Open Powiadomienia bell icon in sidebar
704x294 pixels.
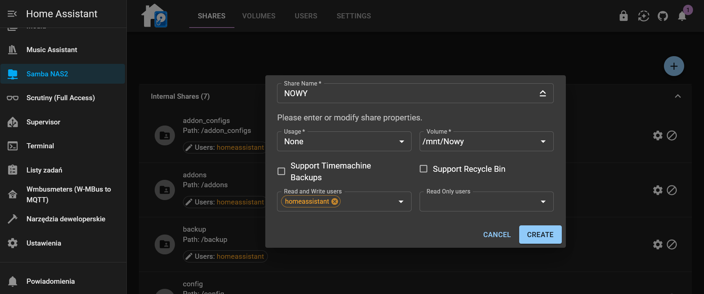pos(12,281)
